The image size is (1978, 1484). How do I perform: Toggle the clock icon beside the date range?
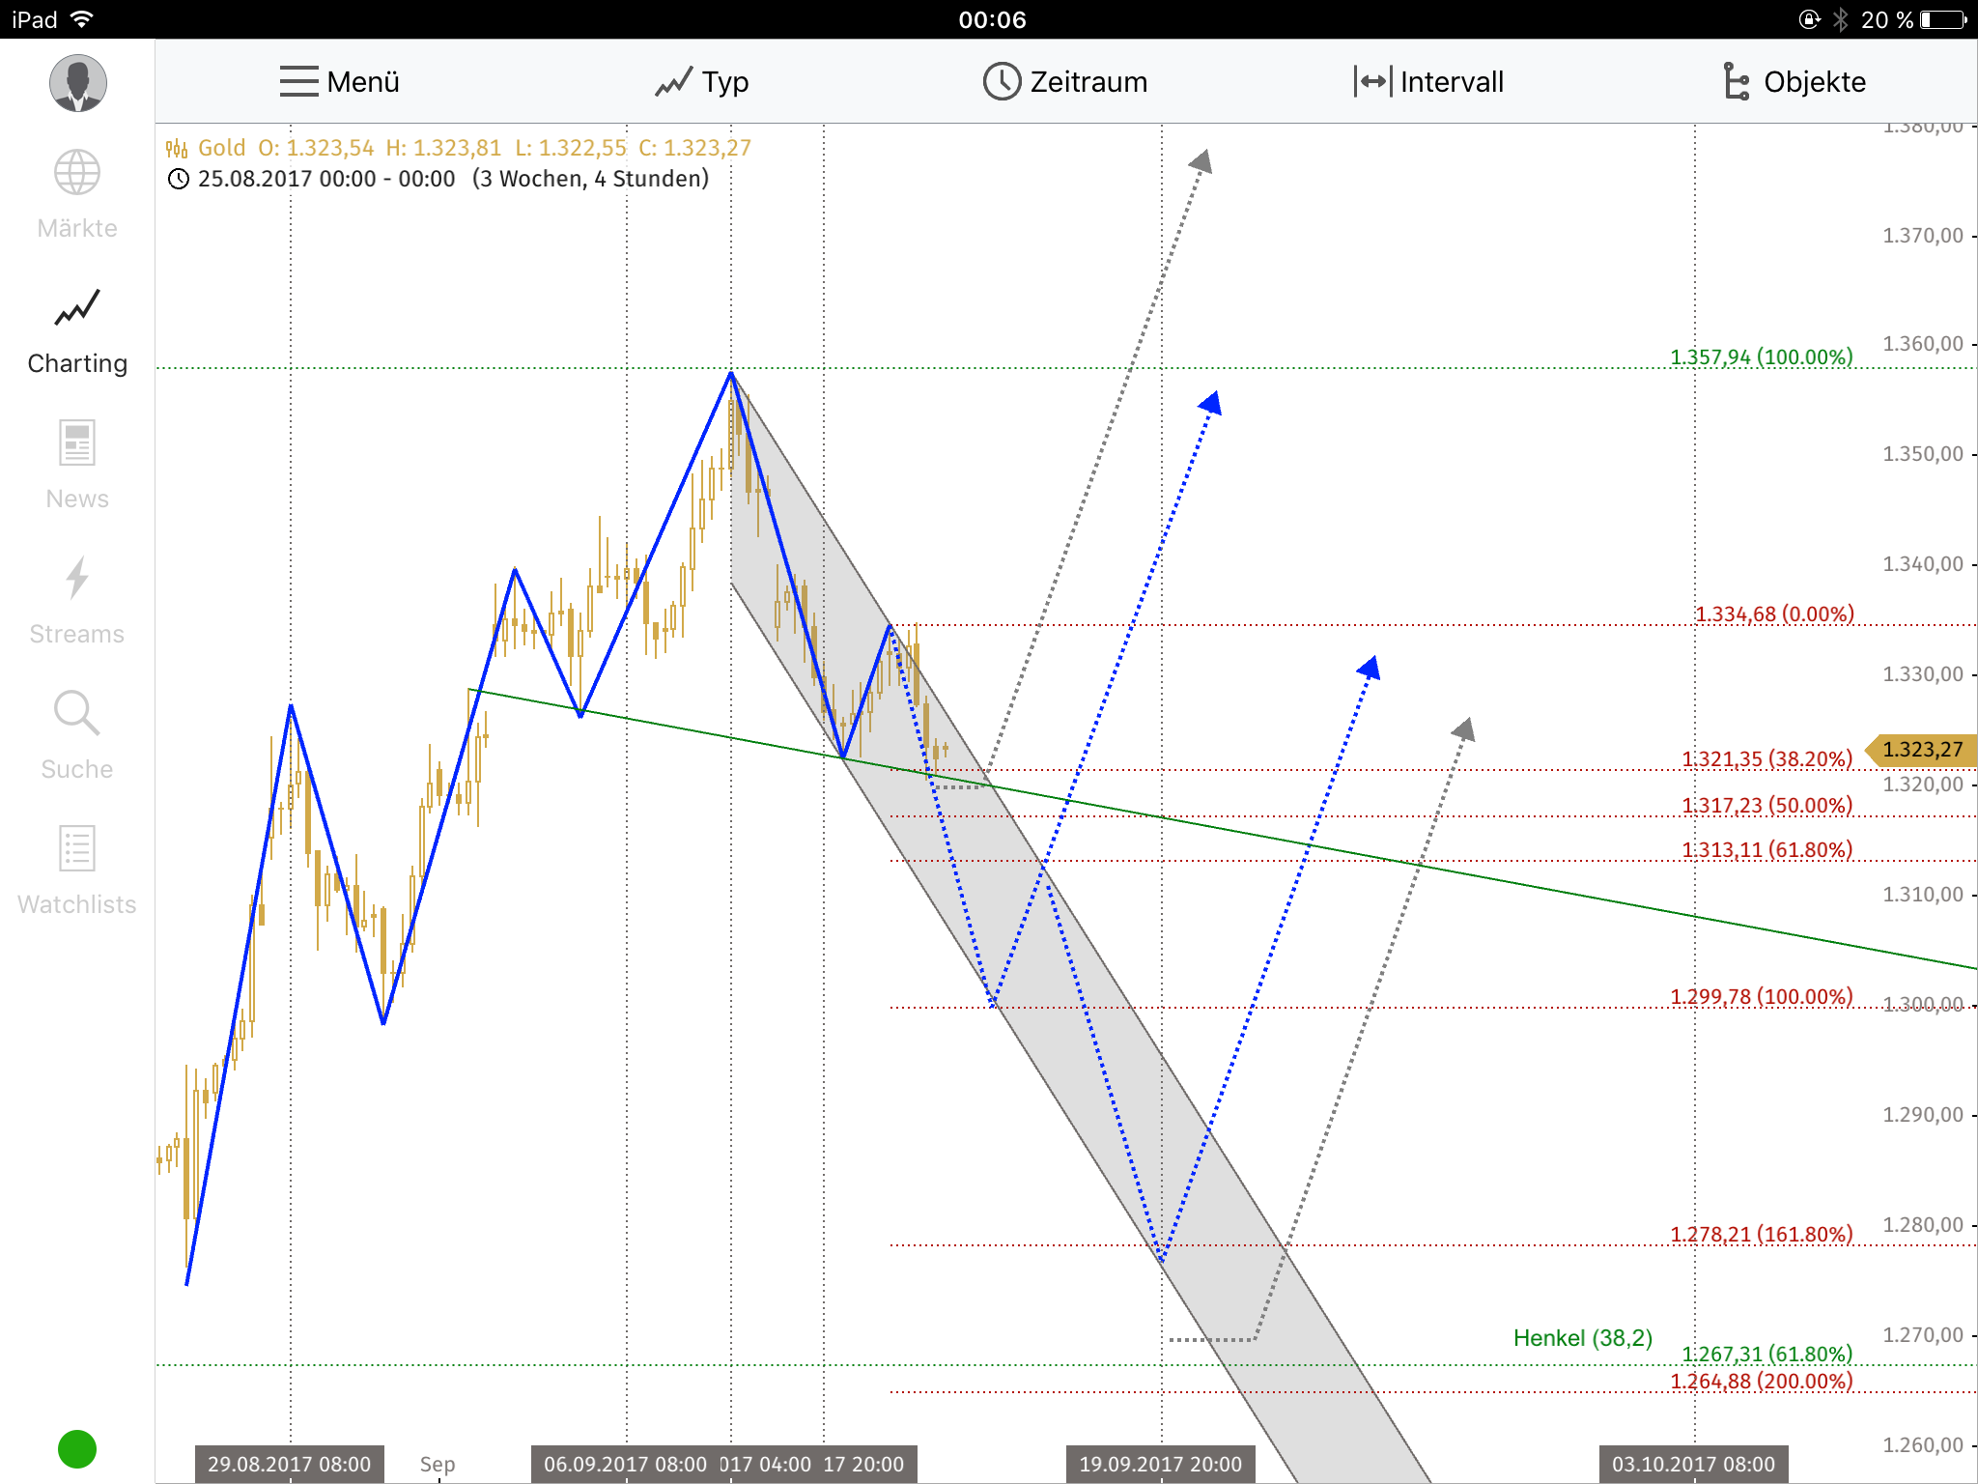point(179,178)
